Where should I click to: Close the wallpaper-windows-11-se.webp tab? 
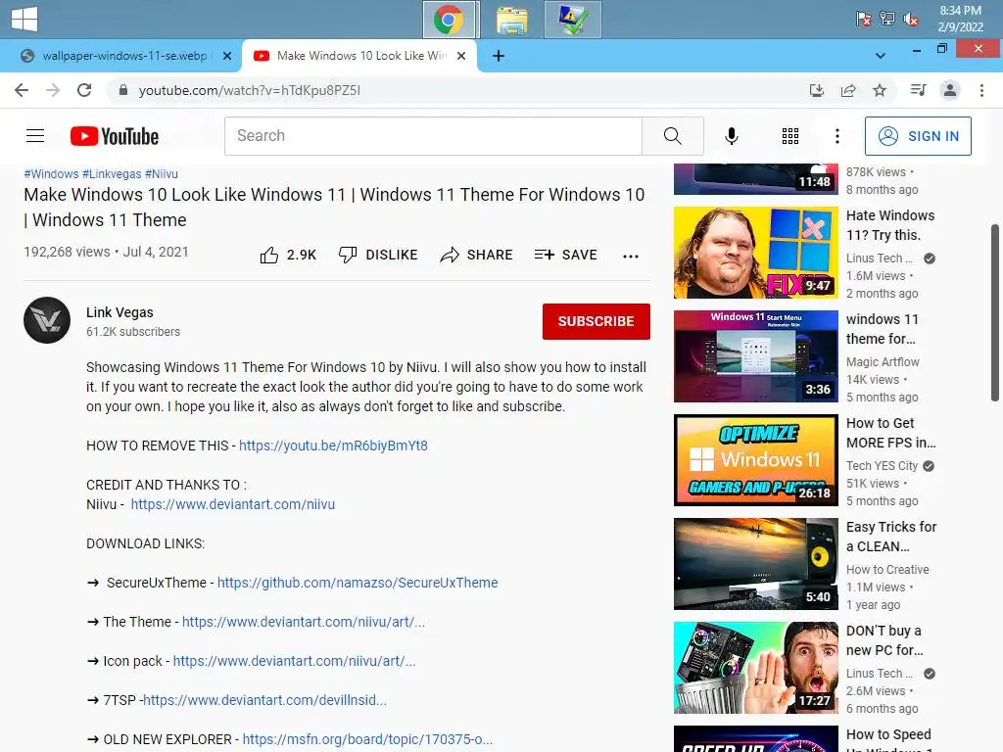[226, 56]
